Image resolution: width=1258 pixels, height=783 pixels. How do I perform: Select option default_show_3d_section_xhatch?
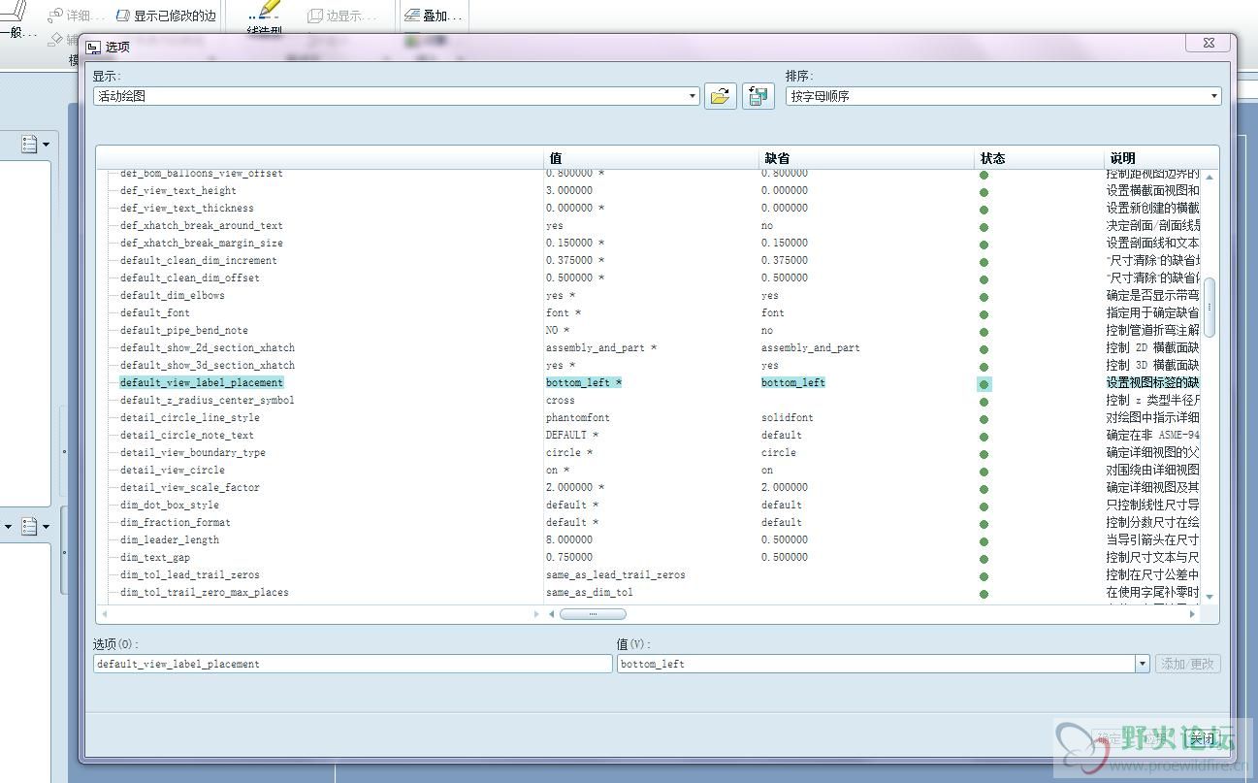tap(208, 366)
